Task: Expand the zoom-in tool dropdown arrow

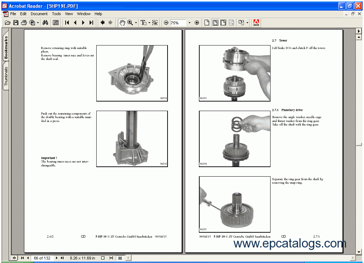Action: pyautogui.click(x=136, y=23)
